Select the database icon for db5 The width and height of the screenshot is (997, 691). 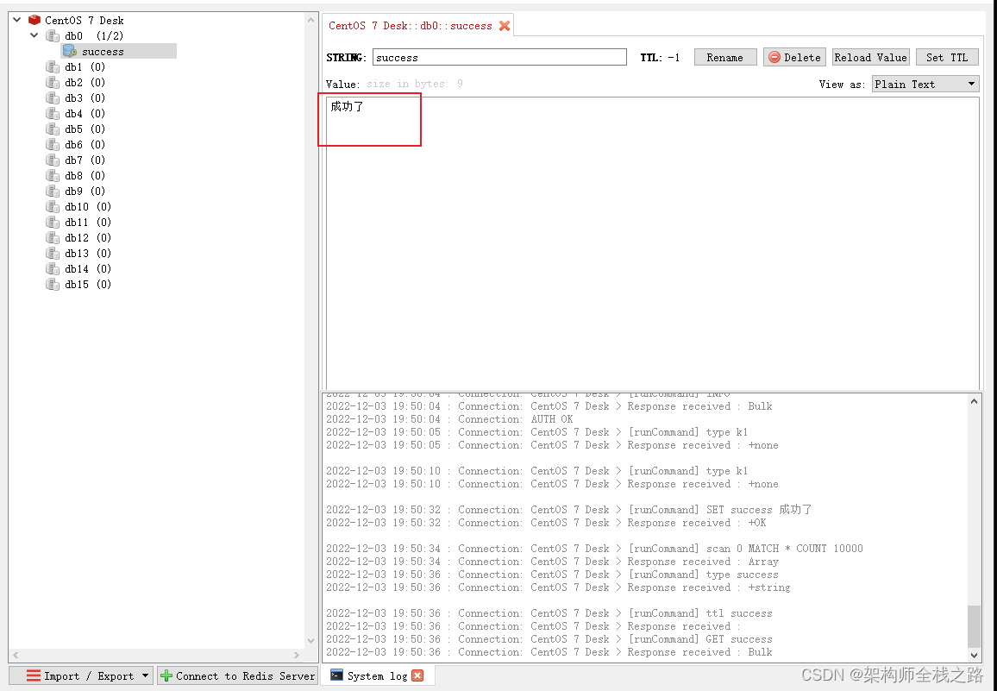pos(53,129)
